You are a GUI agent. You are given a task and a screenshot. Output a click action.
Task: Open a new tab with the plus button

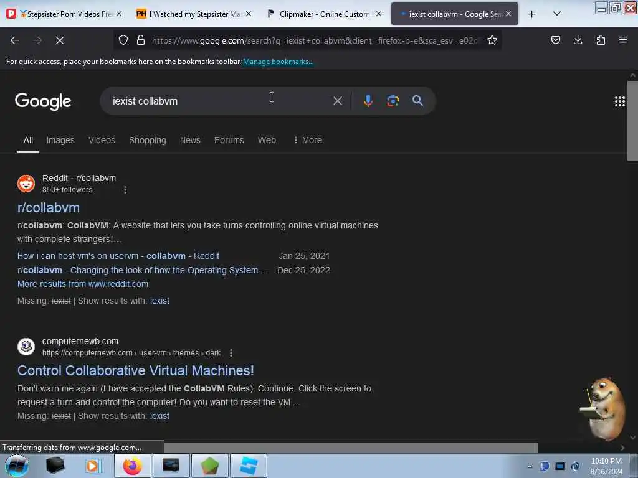[x=532, y=14]
